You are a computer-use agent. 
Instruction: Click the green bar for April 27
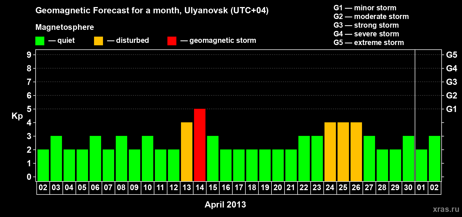[369, 158]
